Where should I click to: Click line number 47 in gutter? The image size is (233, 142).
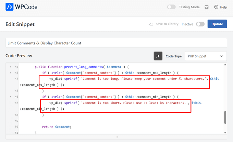(16, 103)
